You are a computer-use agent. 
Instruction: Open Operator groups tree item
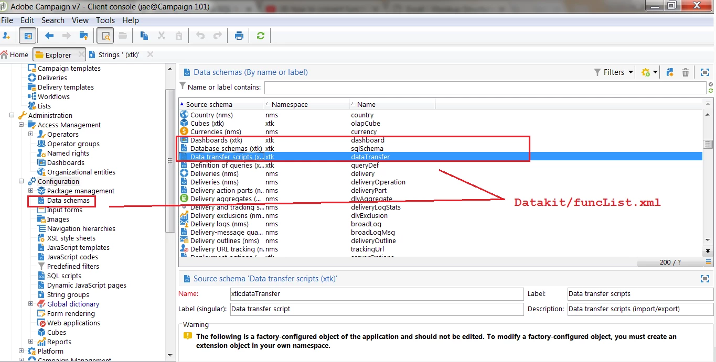73,144
